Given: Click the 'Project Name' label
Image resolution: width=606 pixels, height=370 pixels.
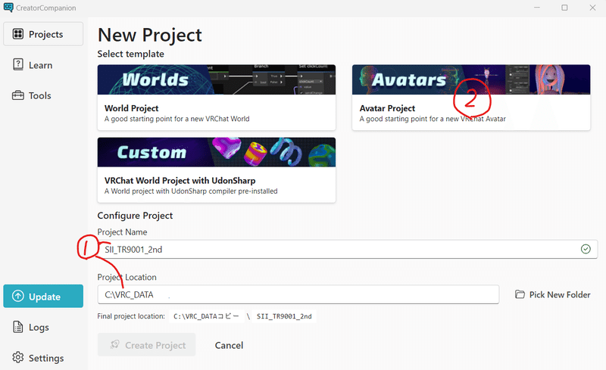Looking at the screenshot, I should tap(122, 232).
